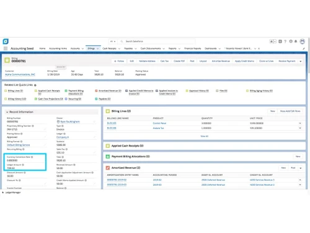Open the Payables tab dropdown chevron
310x233 pixels.
136,48
